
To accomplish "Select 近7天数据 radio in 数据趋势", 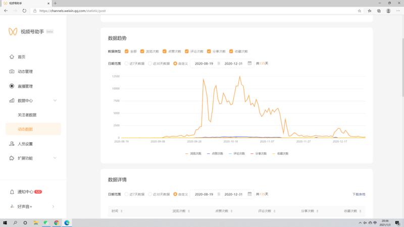I will click(127, 64).
